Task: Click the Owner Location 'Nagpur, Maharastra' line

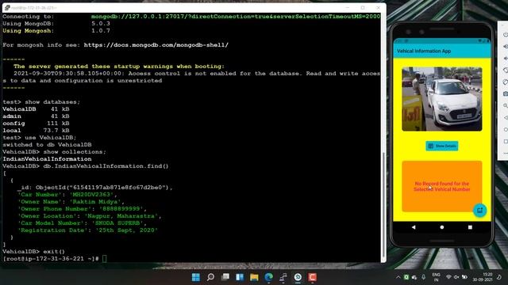Action: 90,216
